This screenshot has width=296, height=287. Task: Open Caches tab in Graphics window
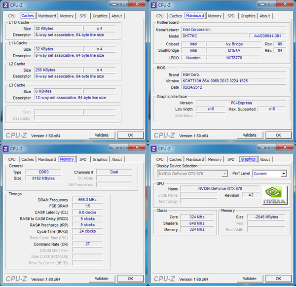pos(176,159)
